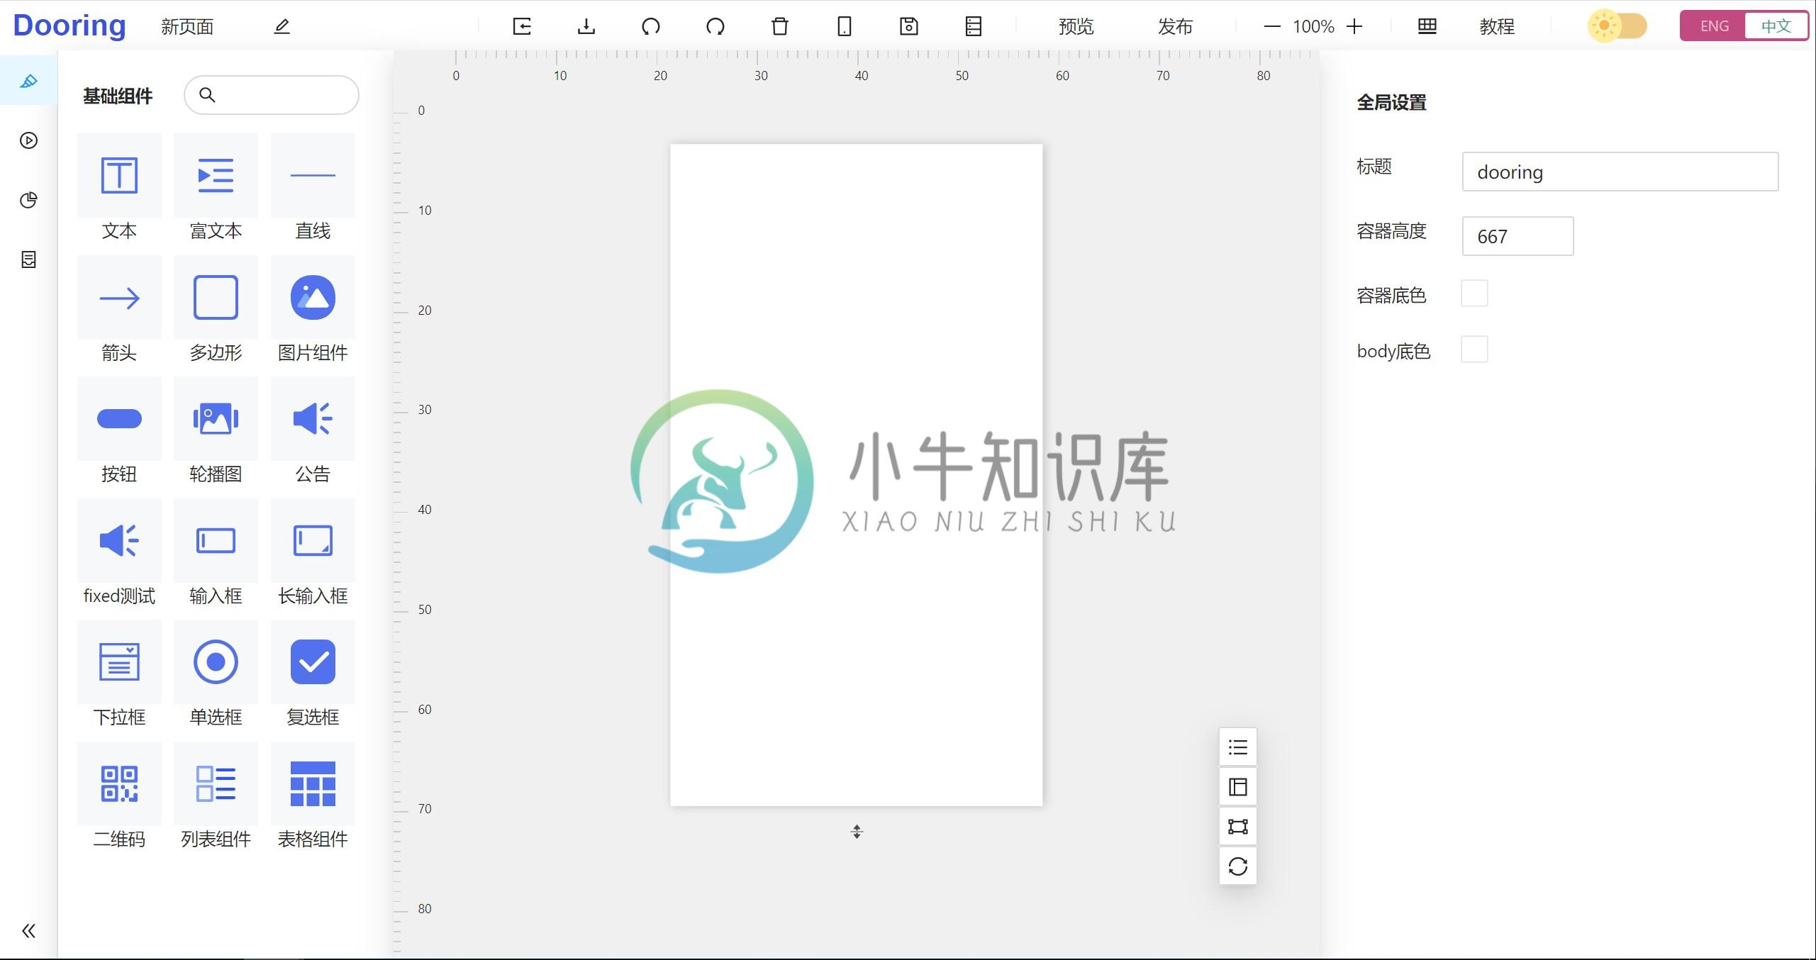Image resolution: width=1816 pixels, height=960 pixels.
Task: Open the 教程 tutorial link
Action: tap(1497, 26)
